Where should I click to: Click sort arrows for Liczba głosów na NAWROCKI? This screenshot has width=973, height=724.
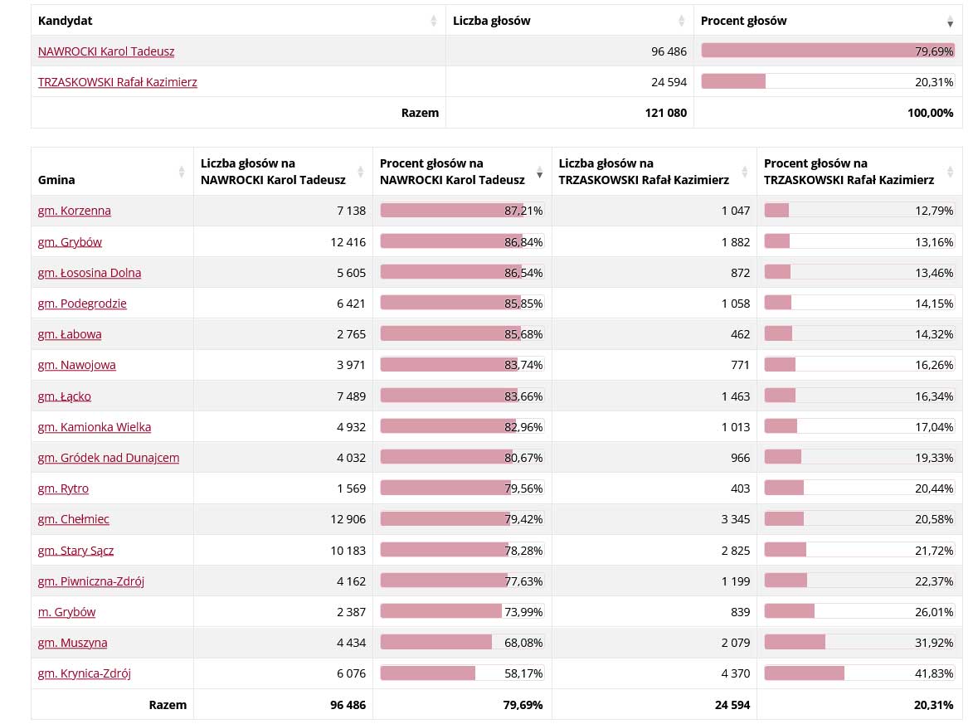point(360,172)
